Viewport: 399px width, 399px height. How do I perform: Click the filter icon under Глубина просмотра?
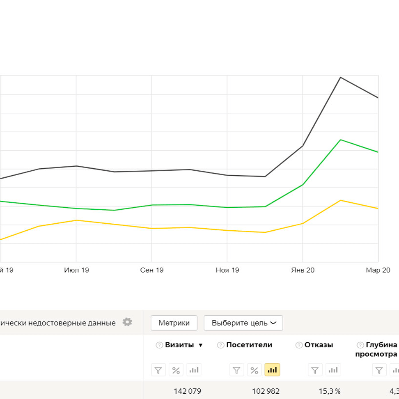pos(379,370)
